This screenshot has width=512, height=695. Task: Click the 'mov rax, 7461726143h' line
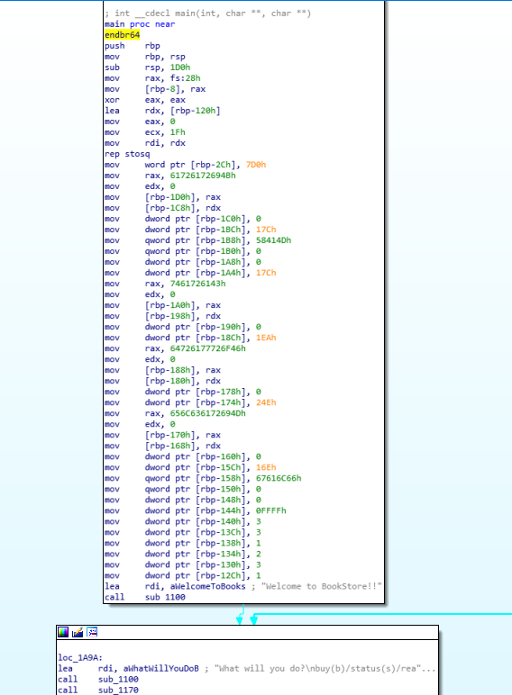tap(165, 284)
